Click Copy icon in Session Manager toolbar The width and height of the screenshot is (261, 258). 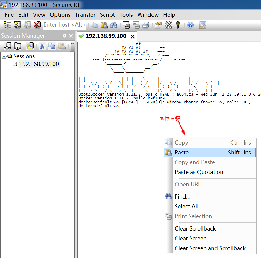[x=52, y=46]
